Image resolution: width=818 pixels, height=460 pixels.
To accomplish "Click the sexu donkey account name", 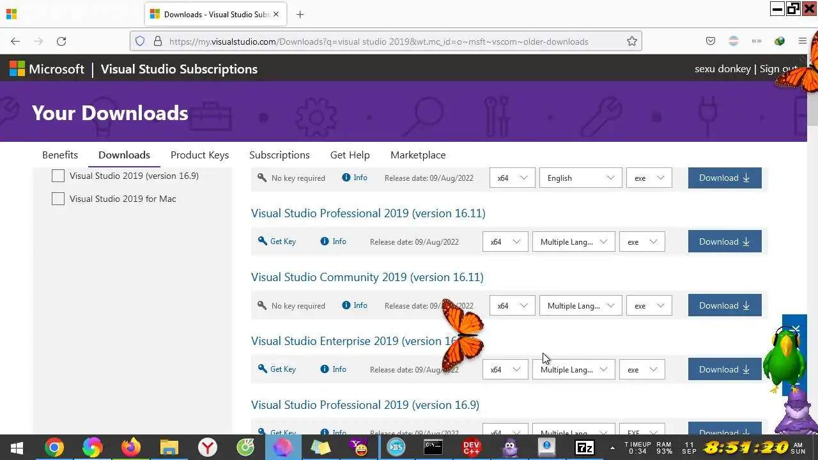I will click(x=723, y=69).
